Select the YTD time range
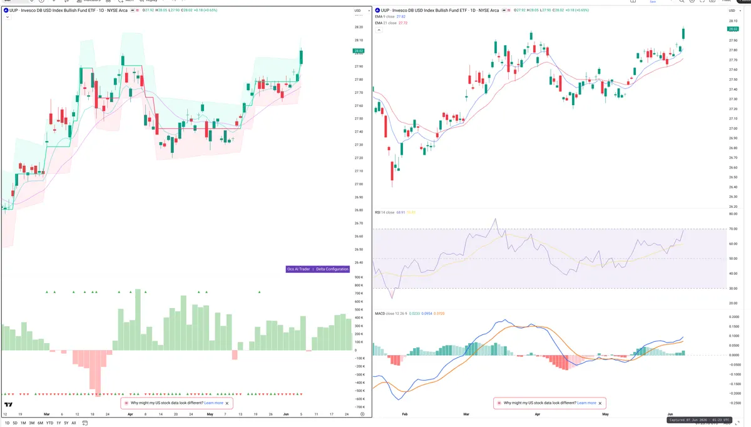The width and height of the screenshot is (751, 427). point(49,423)
